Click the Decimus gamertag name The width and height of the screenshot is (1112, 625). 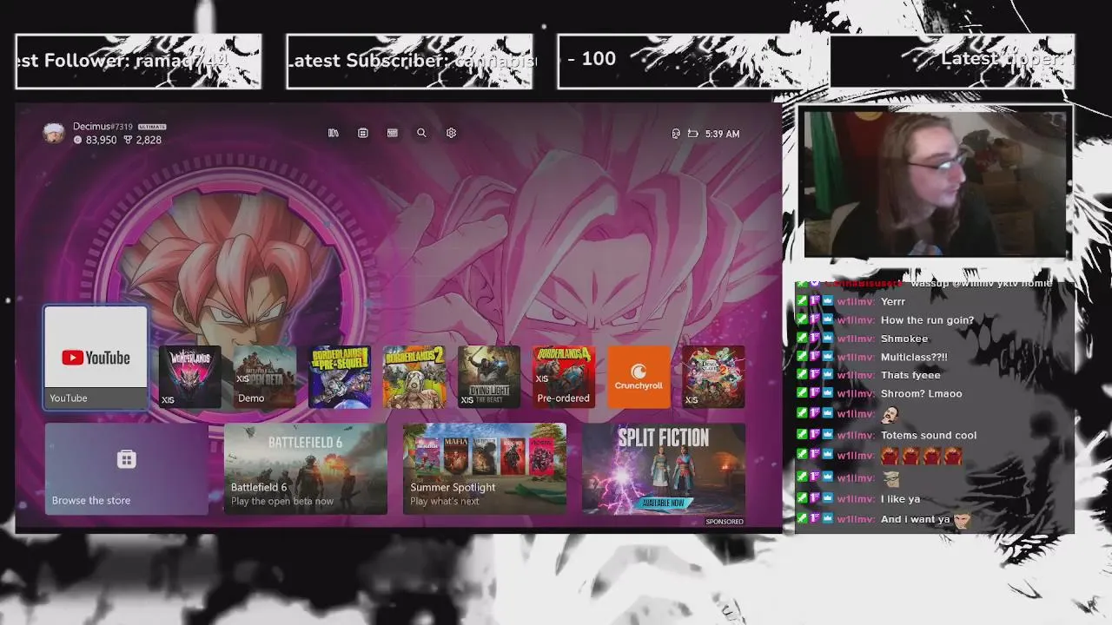(90, 127)
